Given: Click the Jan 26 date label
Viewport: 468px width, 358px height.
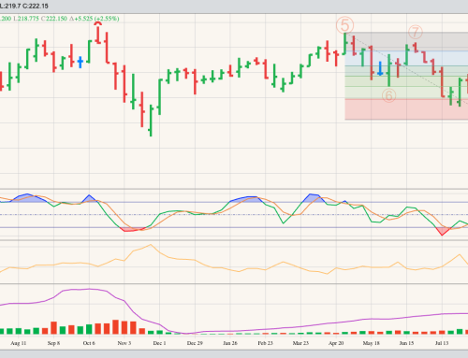Looking at the screenshot, I should pos(230,343).
